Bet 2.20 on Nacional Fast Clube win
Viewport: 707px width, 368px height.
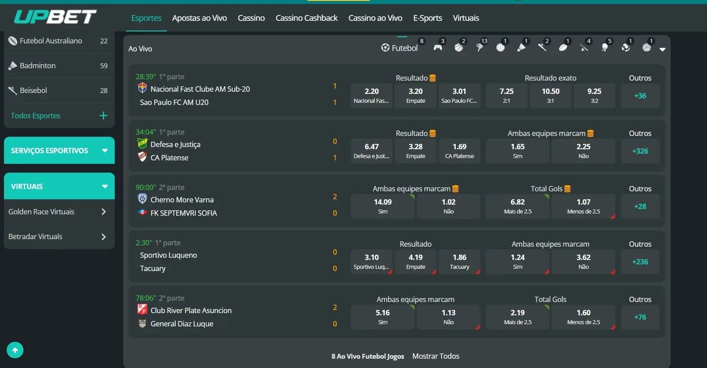(371, 96)
